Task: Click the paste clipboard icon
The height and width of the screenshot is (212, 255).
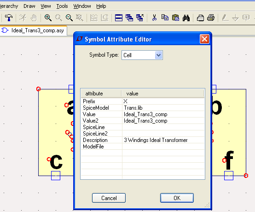Action: [x=175, y=18]
